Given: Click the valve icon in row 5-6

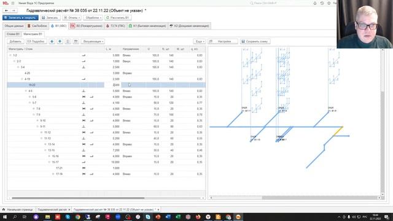Looking at the screenshot, I should click(84, 97).
